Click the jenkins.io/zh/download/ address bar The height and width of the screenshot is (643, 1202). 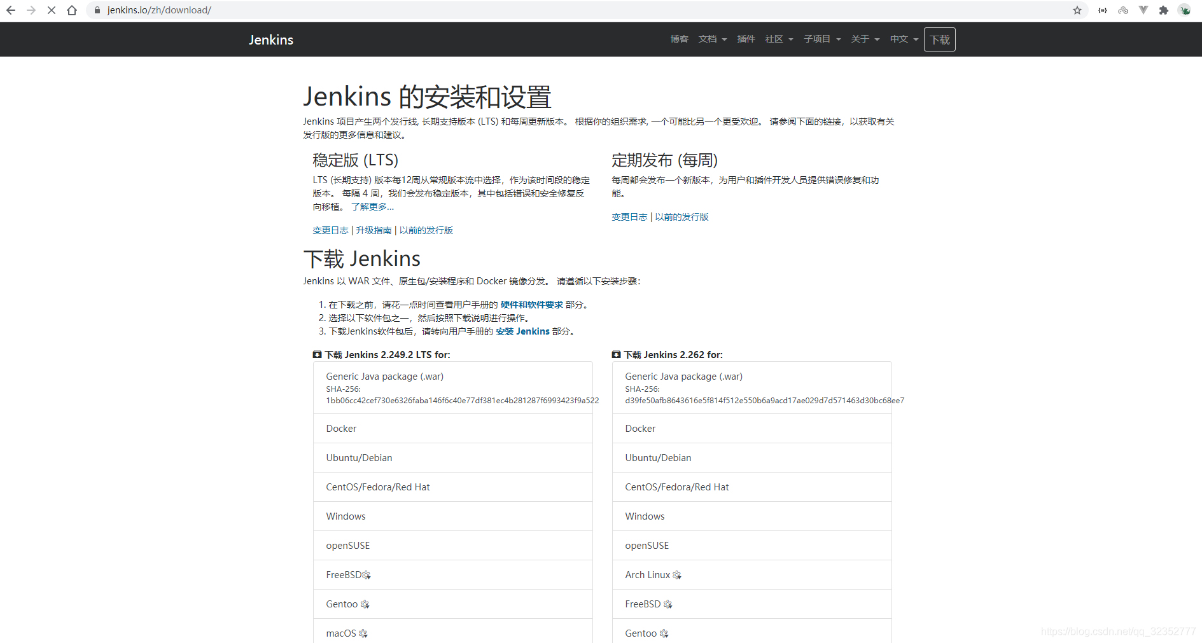point(585,10)
